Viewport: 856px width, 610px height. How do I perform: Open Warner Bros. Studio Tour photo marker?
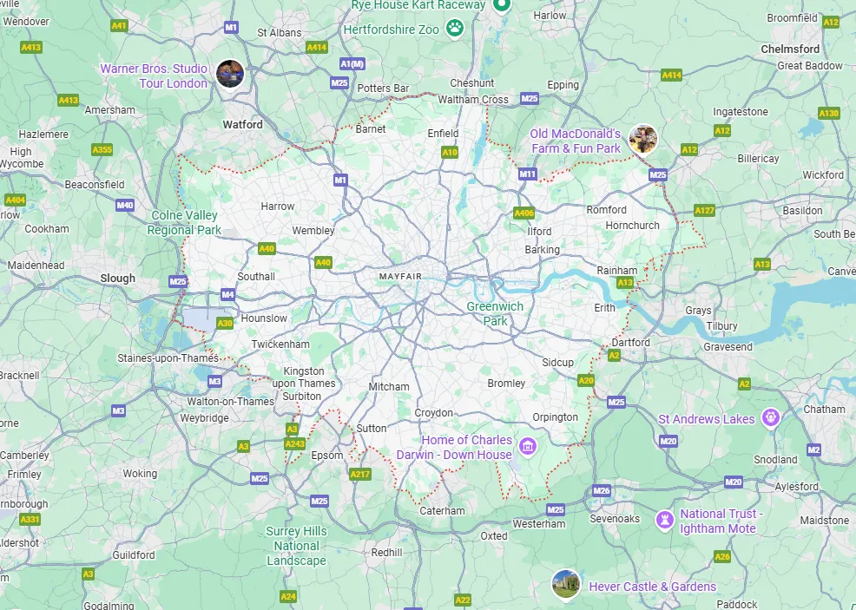230,73
